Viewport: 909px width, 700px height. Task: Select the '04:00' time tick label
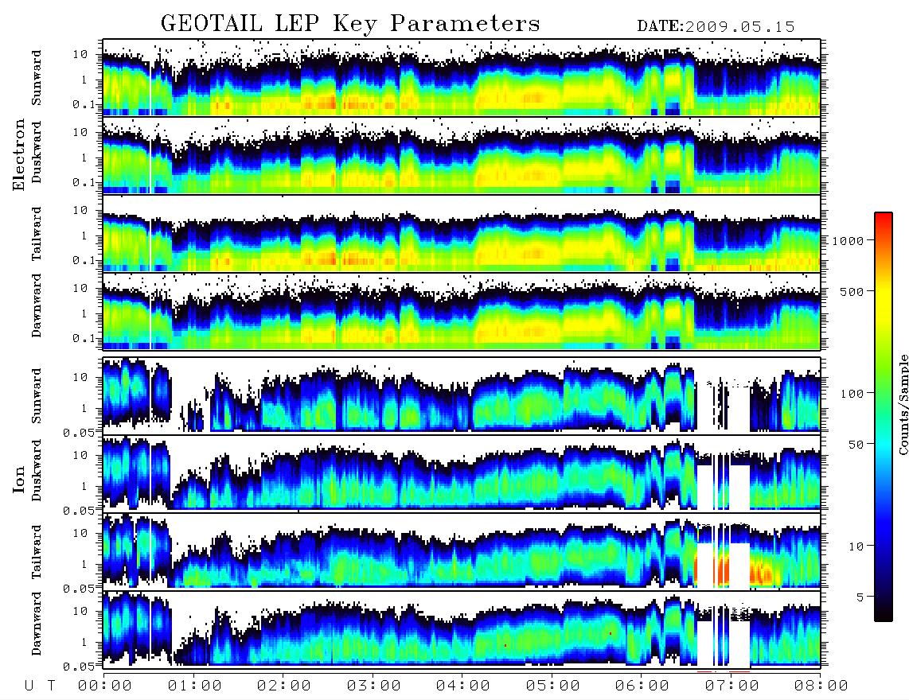pos(463,686)
